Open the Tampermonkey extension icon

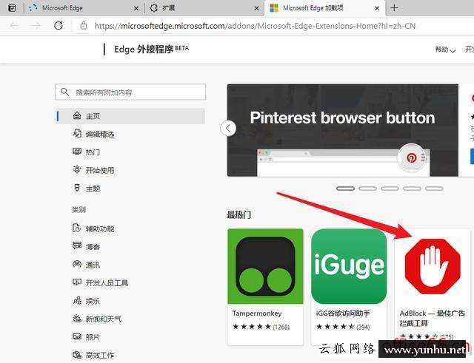[x=265, y=266]
